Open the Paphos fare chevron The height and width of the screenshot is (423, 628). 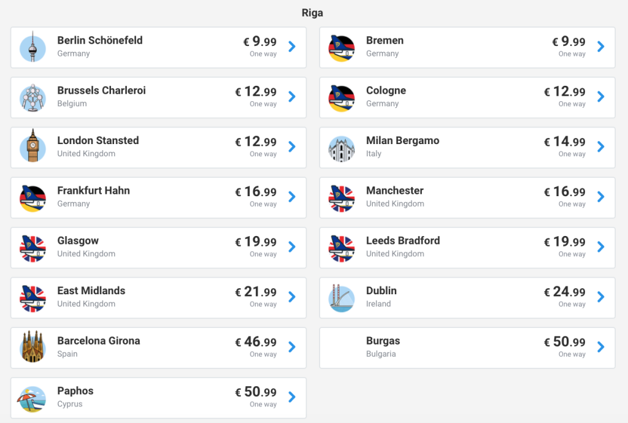(x=292, y=397)
